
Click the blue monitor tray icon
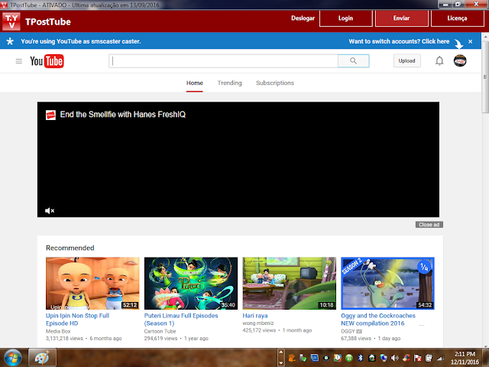pyautogui.click(x=314, y=358)
